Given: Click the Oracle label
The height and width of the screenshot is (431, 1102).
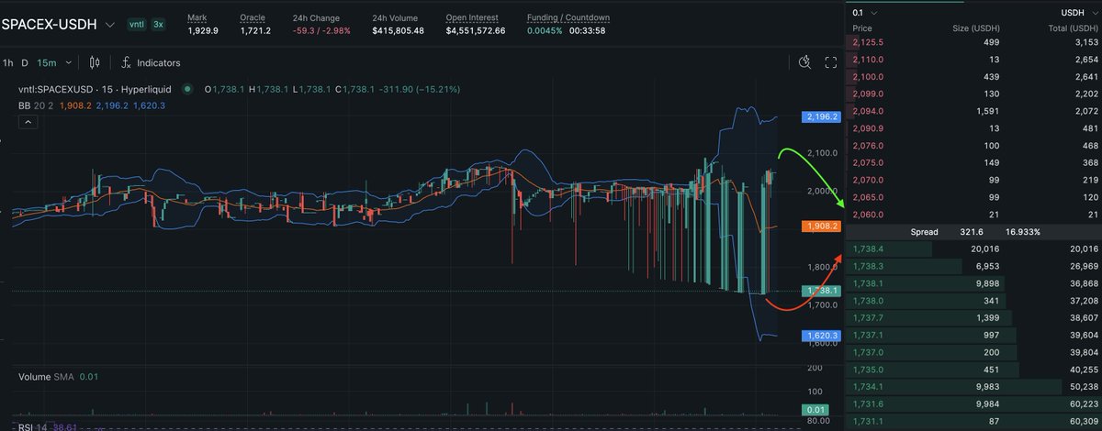Looking at the screenshot, I should 253,17.
